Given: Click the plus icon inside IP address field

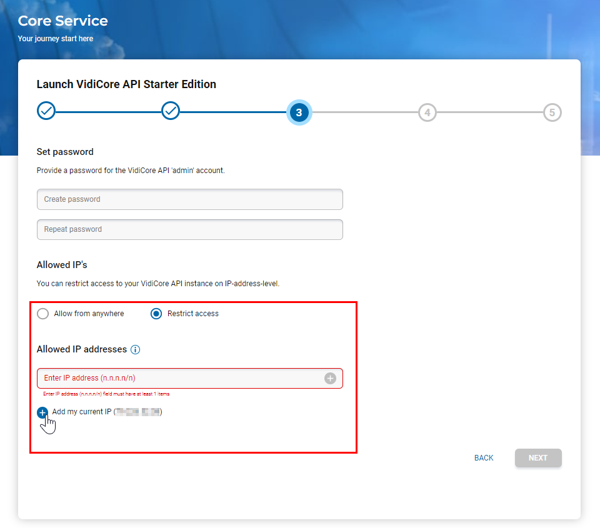Looking at the screenshot, I should click(330, 378).
